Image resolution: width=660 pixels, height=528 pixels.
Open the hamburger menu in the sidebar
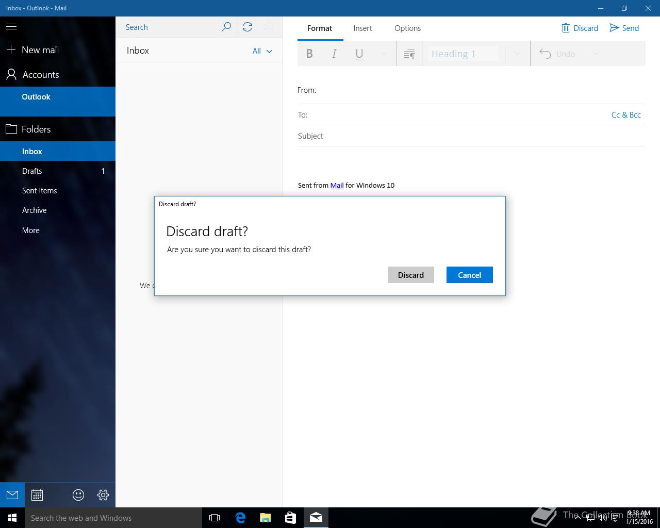(11, 27)
